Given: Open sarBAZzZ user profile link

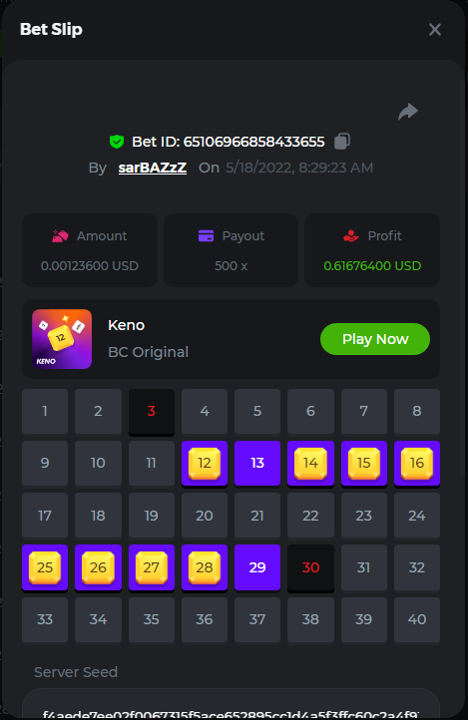Looking at the screenshot, I should [153, 168].
